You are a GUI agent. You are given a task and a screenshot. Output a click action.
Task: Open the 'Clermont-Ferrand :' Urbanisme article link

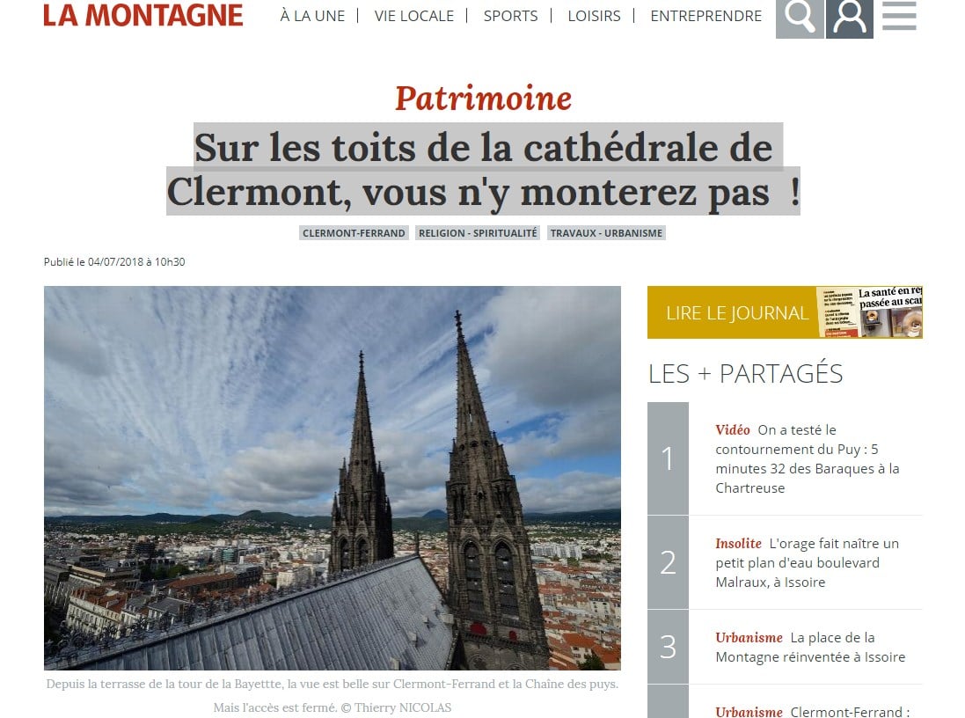coord(812,712)
